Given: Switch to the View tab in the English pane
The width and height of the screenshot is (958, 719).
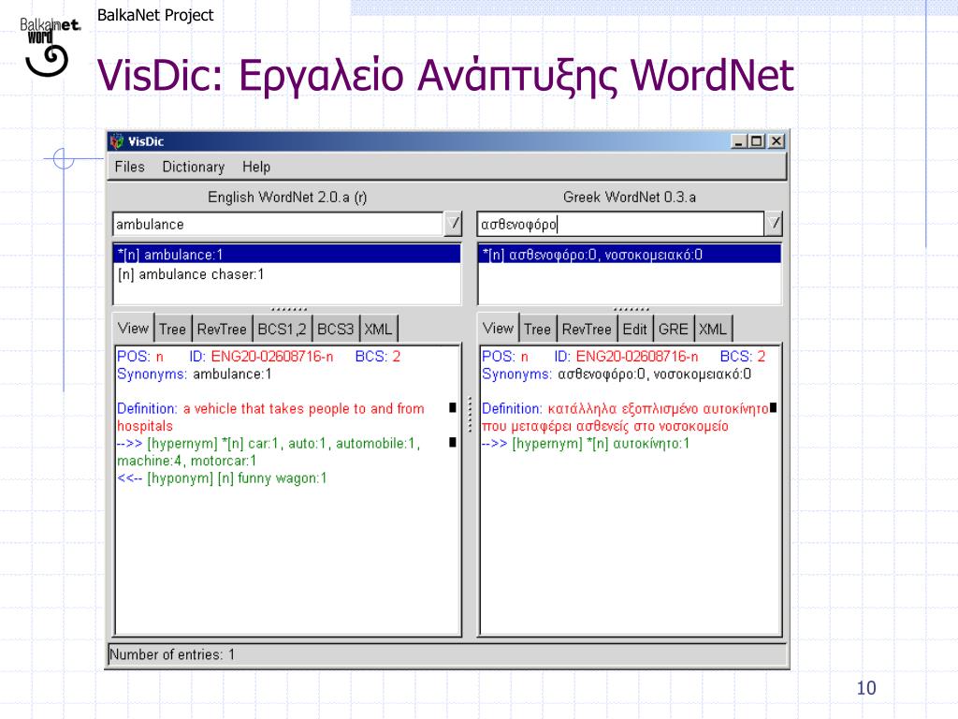Looking at the screenshot, I should 133,329.
